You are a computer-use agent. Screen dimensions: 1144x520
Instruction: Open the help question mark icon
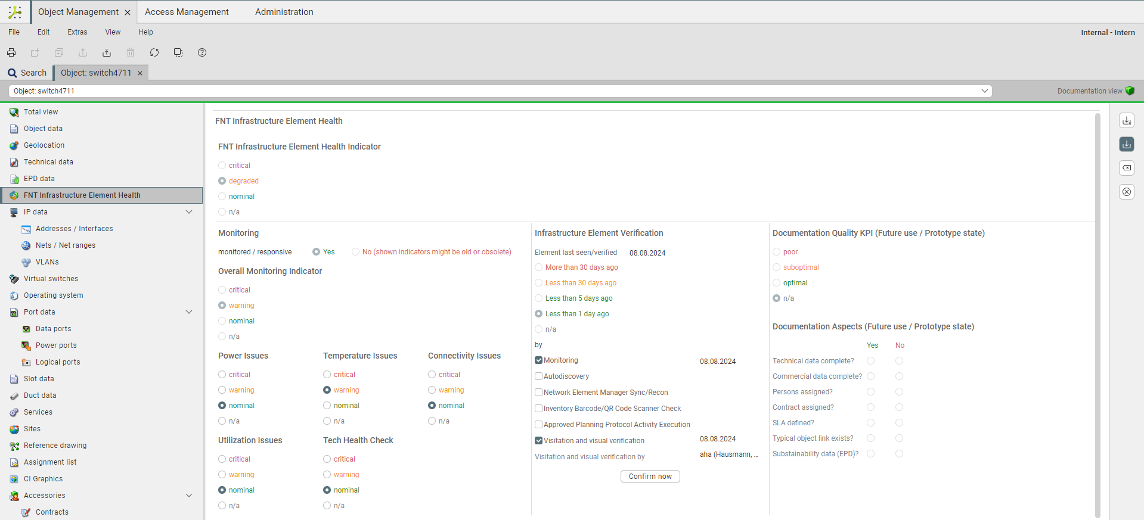(x=202, y=52)
